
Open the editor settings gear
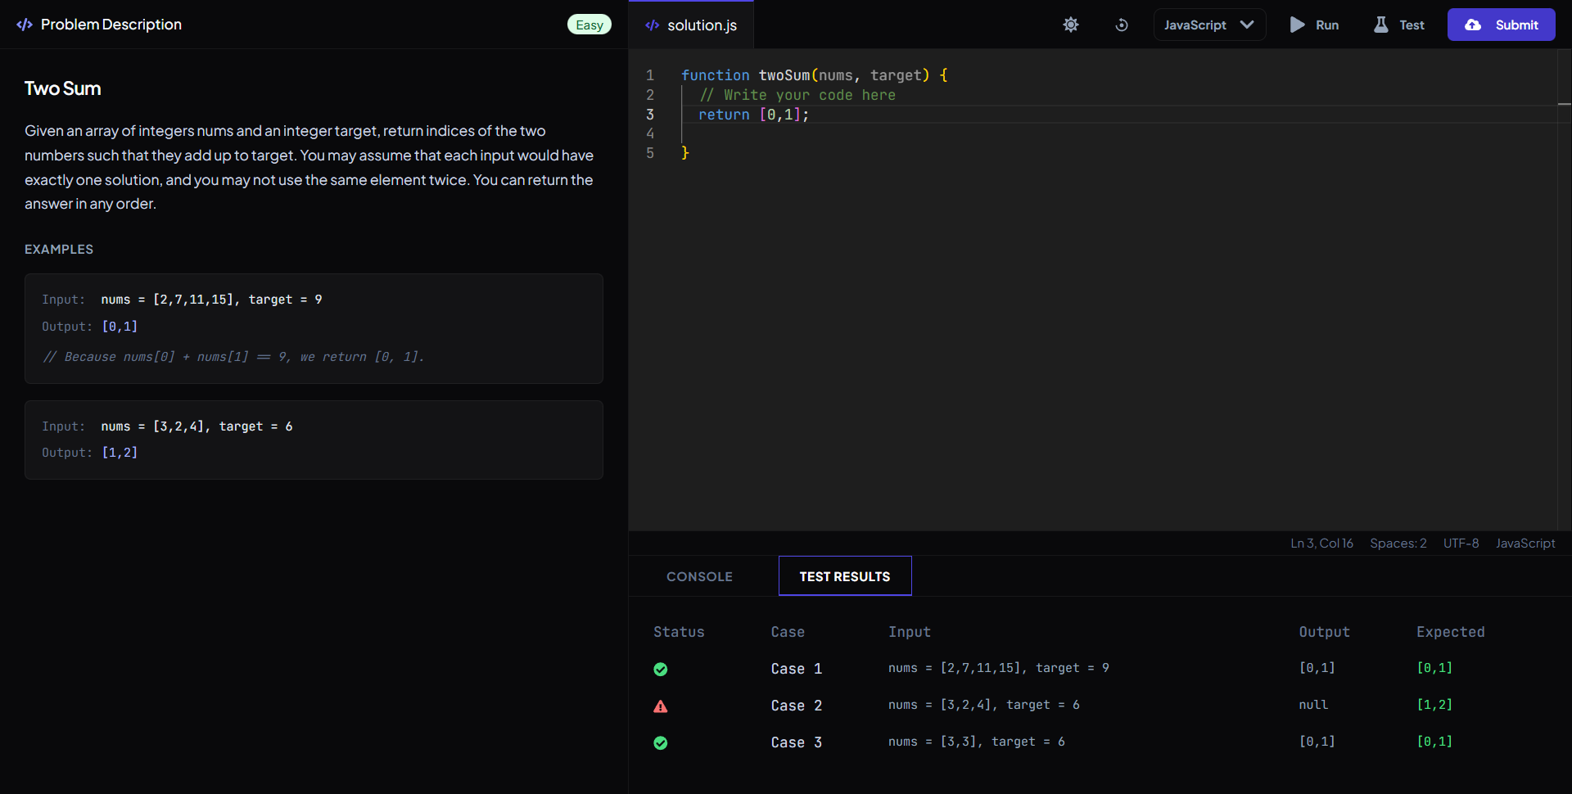(x=1070, y=25)
